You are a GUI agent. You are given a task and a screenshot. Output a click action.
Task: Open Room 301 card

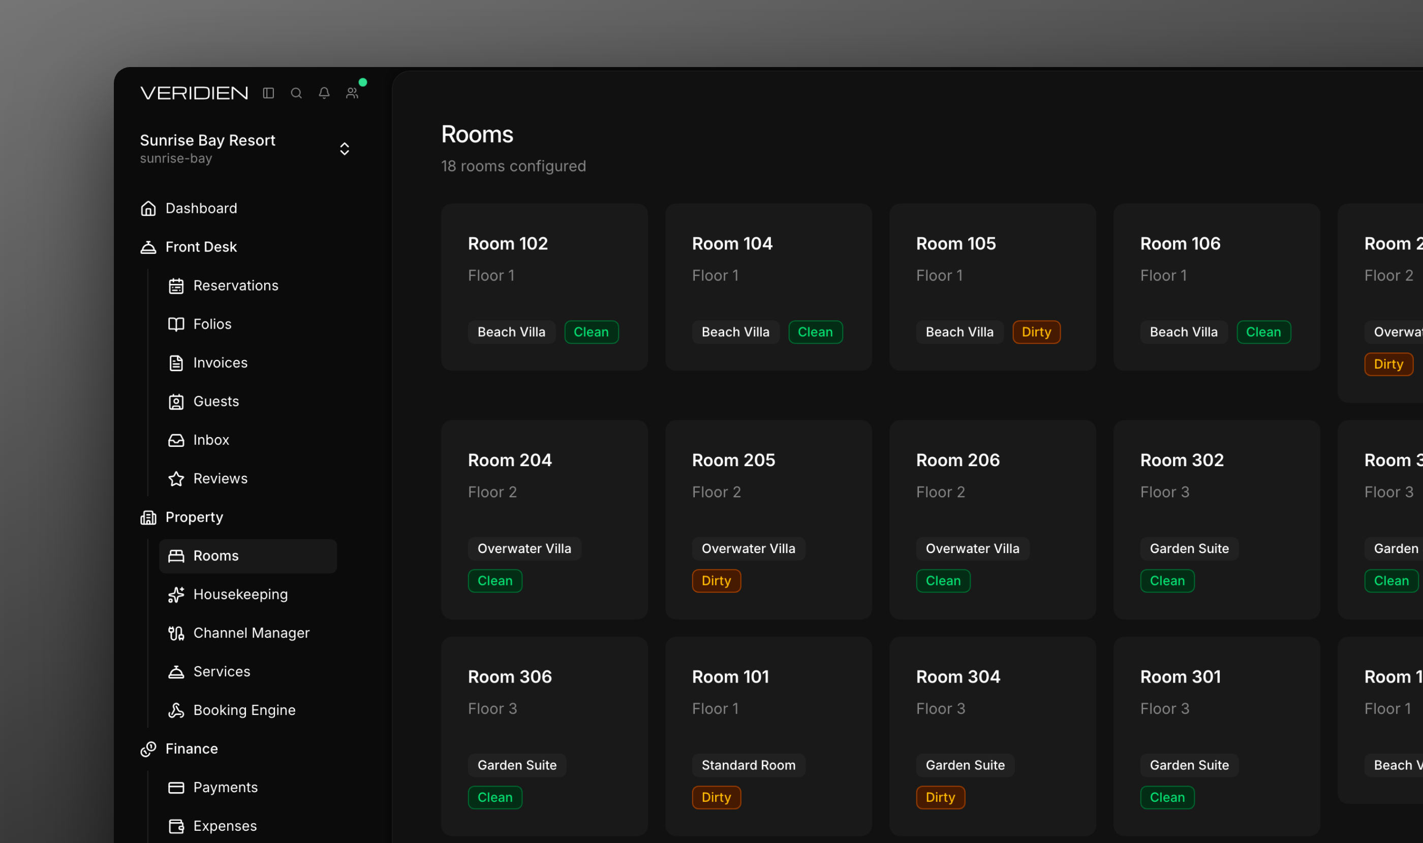pyautogui.click(x=1217, y=736)
